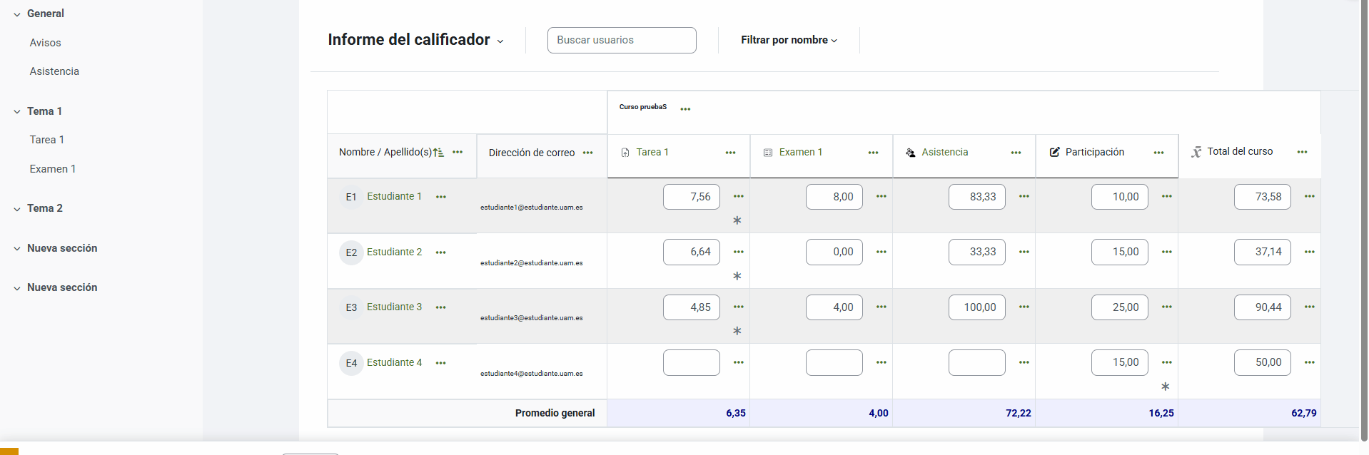Screen dimensions: 1369x455
Task: Click the Promedio general total value 62,79
Action: pyautogui.click(x=1304, y=413)
